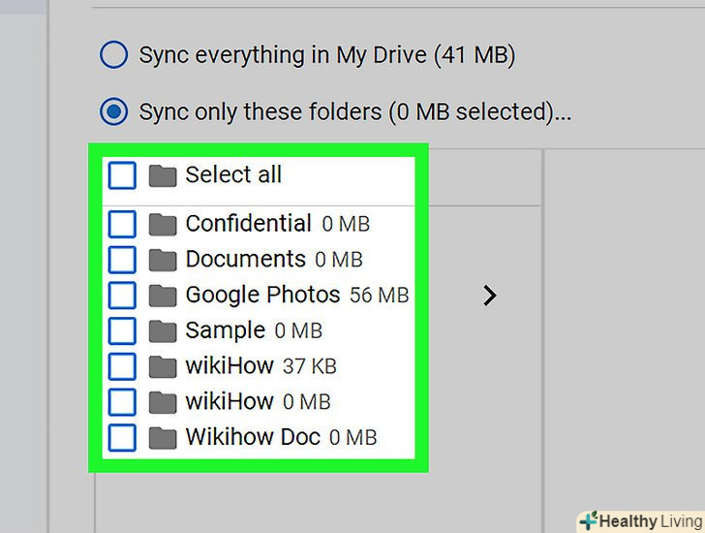Click the Documents folder icon
705x533 pixels.
point(163,260)
